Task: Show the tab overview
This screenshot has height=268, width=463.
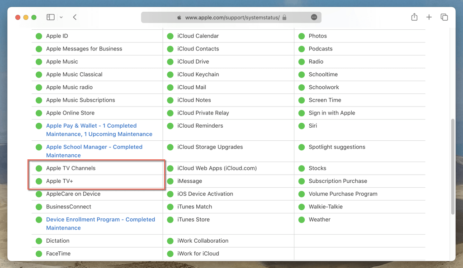Action: tap(444, 17)
